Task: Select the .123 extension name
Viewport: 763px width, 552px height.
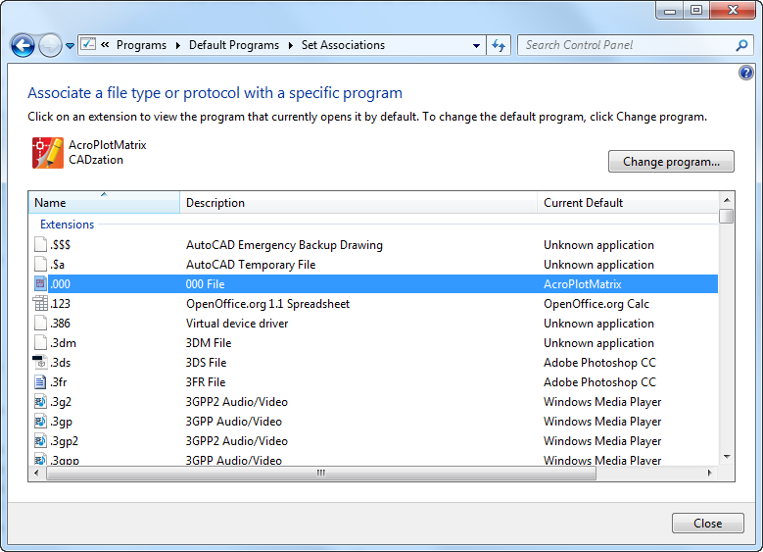Action: pyautogui.click(x=61, y=304)
